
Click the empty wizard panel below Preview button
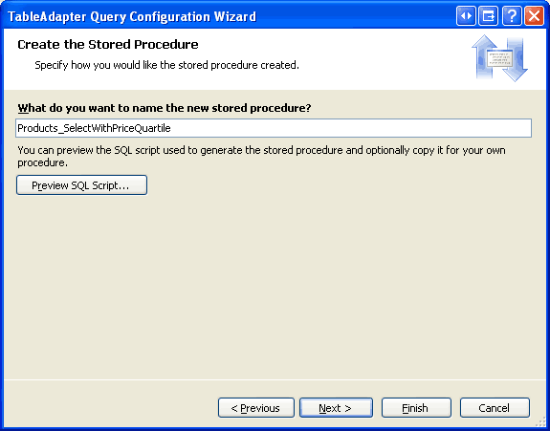[275, 288]
